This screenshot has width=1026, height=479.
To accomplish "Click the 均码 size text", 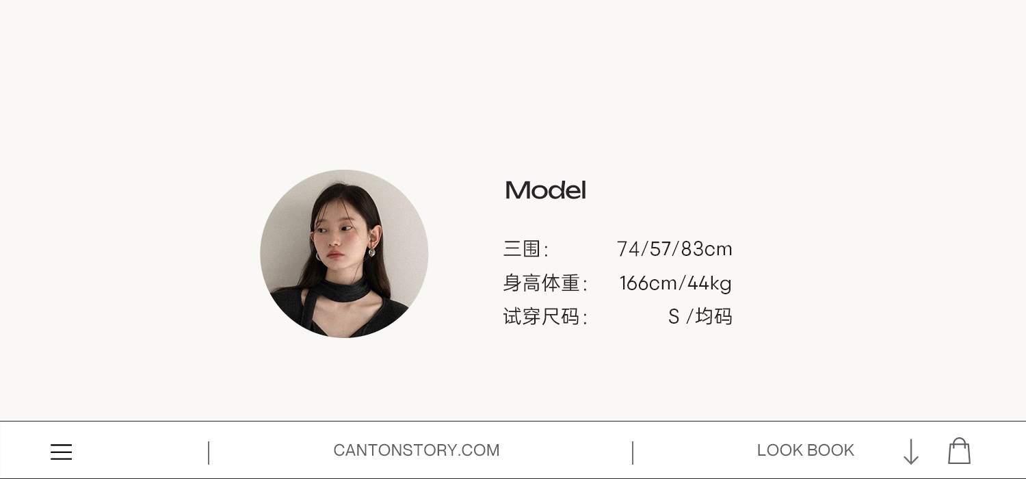I will coord(713,317).
